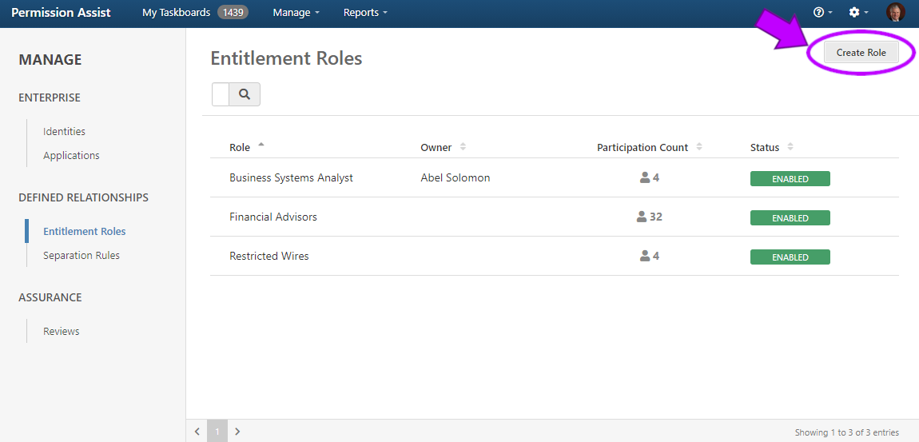Sort by Role column arrow
The height and width of the screenshot is (442, 919).
pos(261,146)
